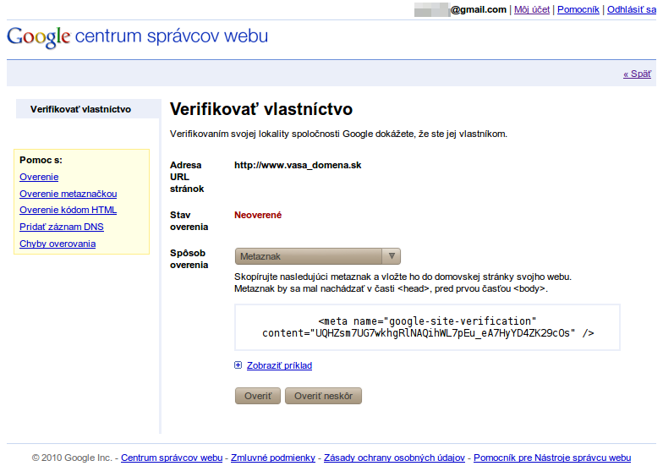Click the Stav overenia label

tap(189, 221)
